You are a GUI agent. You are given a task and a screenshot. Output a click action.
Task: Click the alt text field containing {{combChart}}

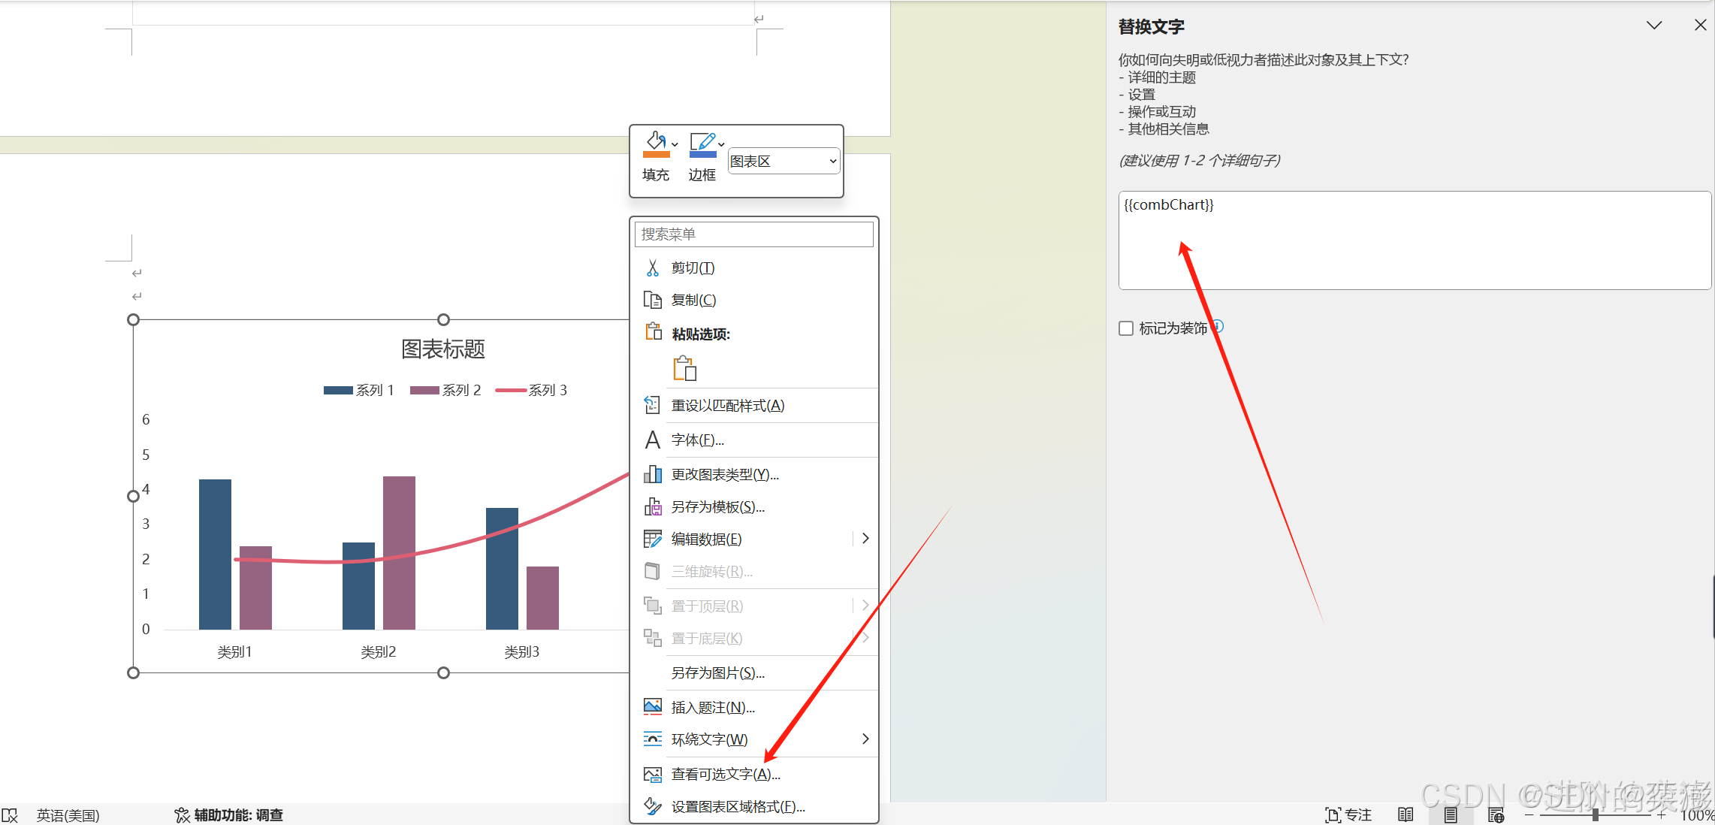pyautogui.click(x=1412, y=240)
